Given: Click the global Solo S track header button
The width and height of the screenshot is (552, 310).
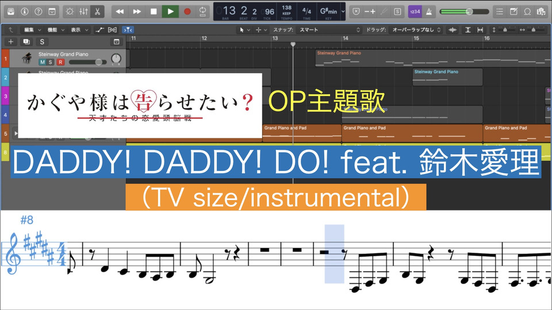Looking at the screenshot, I should click(x=42, y=42).
